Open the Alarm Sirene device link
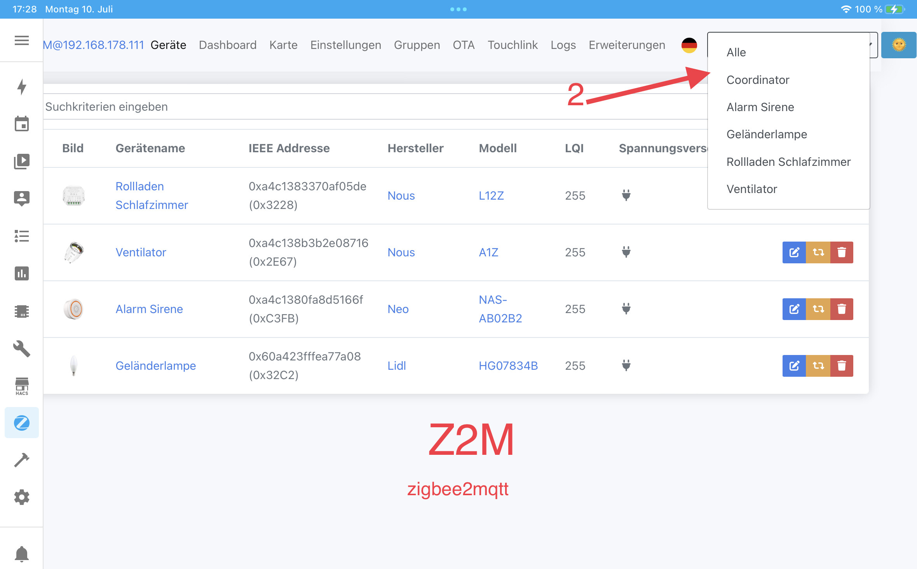This screenshot has width=917, height=569. 149,309
